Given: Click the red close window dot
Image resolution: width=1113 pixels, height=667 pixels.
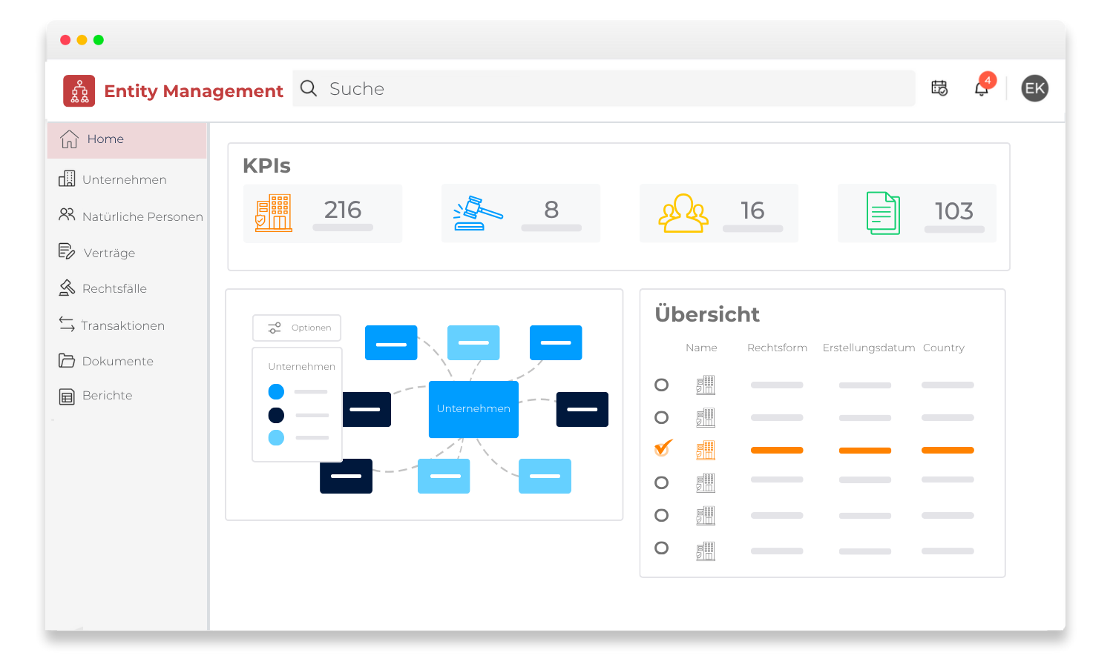Looking at the screenshot, I should [x=65, y=40].
